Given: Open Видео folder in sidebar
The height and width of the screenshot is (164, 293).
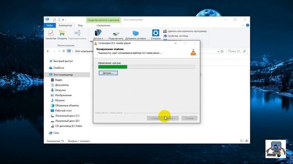Looking at the screenshot, I should (x=56, y=80).
